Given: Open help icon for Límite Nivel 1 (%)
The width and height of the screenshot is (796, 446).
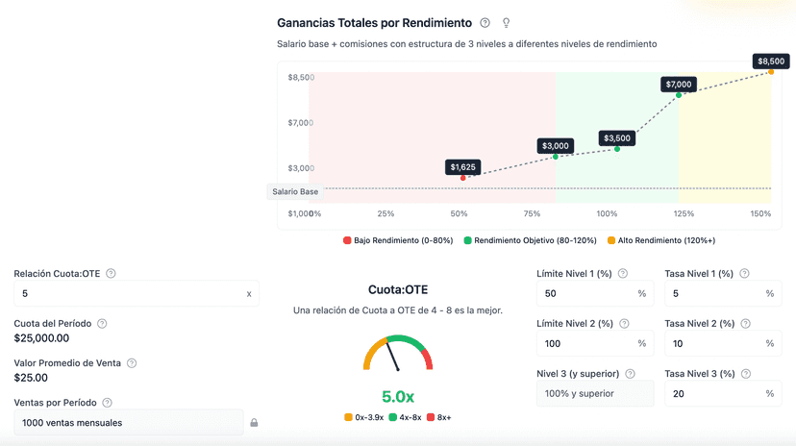Looking at the screenshot, I should [623, 274].
